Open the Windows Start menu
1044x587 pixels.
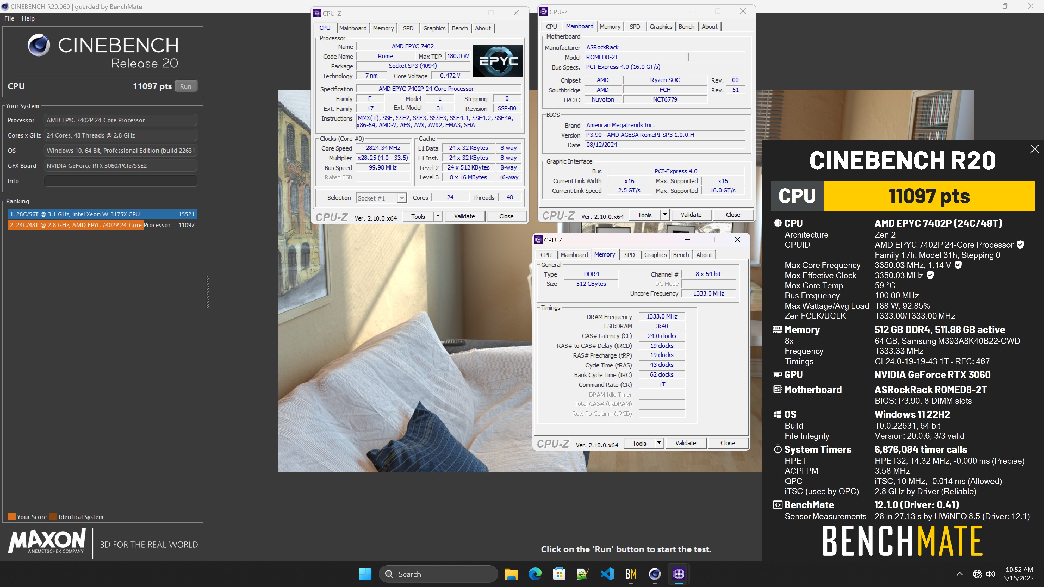point(365,574)
